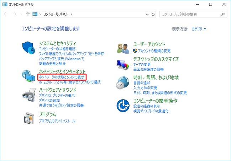231x161 pixels.
Task: Click the Hardware and Sound printer icon
Action: (29, 95)
